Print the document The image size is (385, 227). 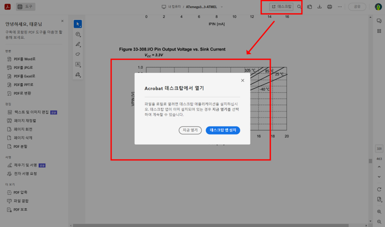[330, 7]
